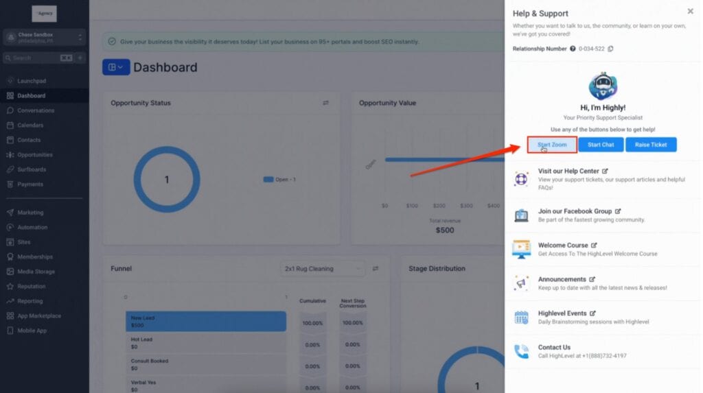Screen dimensions: 703x393
Task: Click the Contact Us entry
Action: click(603, 352)
